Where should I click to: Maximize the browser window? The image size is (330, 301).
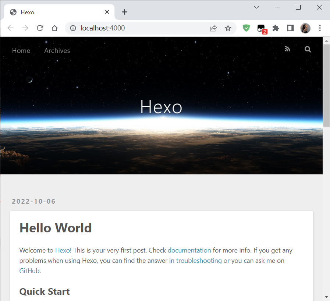pos(298,7)
